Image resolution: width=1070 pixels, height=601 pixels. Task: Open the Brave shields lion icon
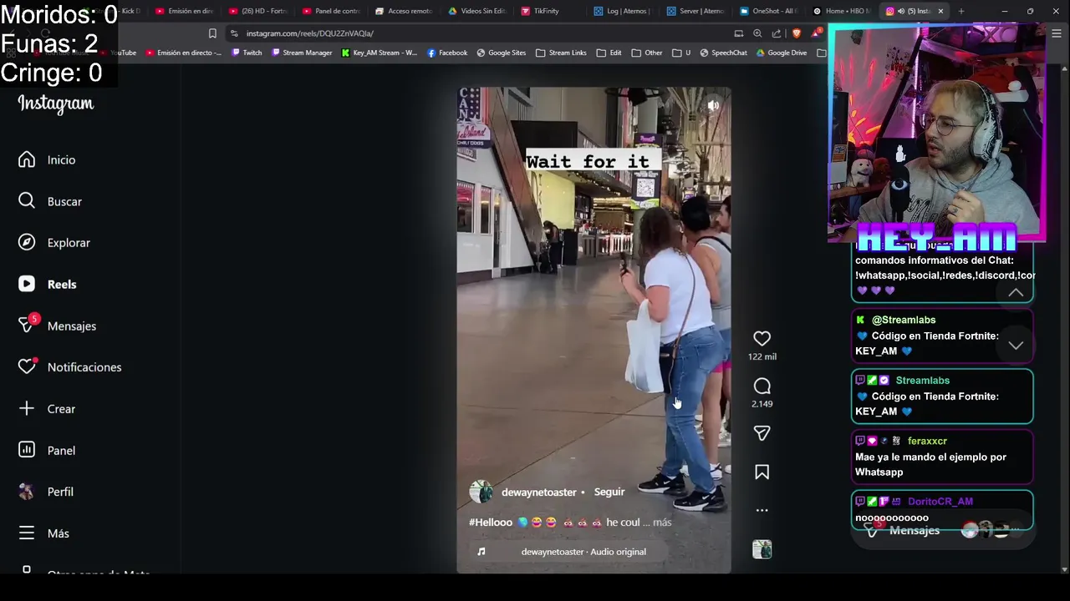coord(796,33)
